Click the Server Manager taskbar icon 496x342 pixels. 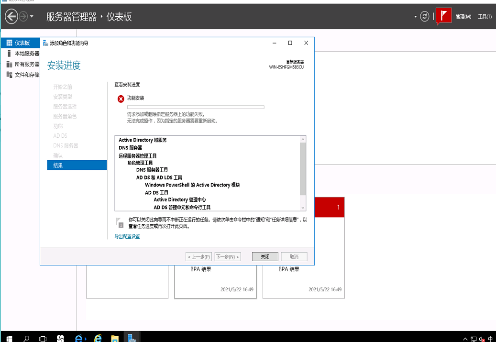click(x=132, y=338)
